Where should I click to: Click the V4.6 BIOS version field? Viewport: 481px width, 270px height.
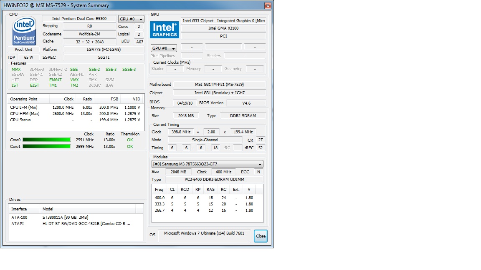246,103
